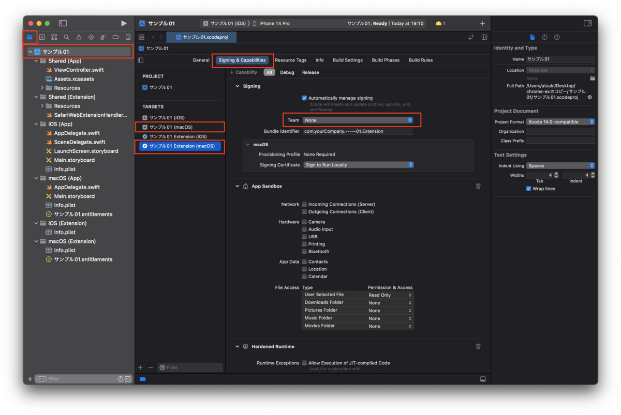Open the Quick Help inspector icon
The image size is (621, 415).
click(557, 37)
